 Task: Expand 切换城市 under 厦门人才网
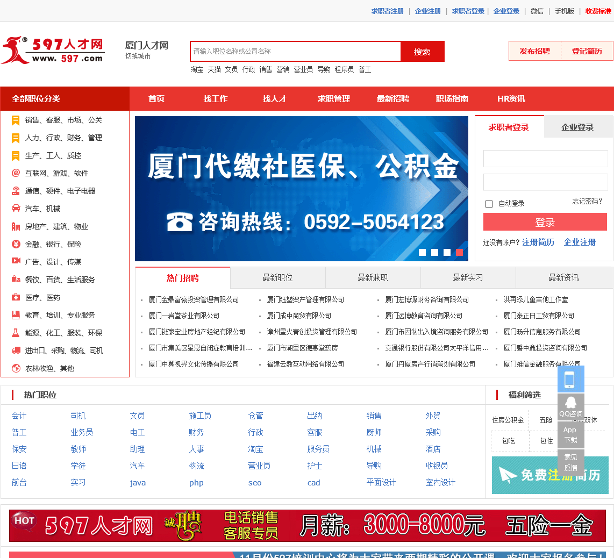tap(138, 56)
